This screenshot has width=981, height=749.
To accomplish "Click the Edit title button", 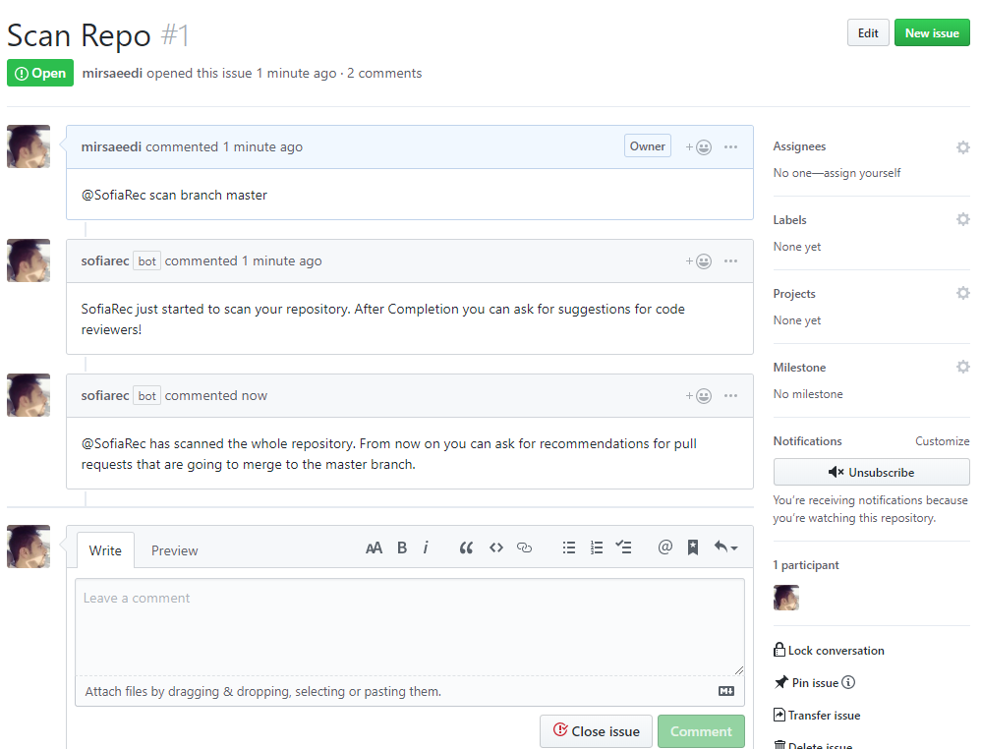I will coord(868,33).
